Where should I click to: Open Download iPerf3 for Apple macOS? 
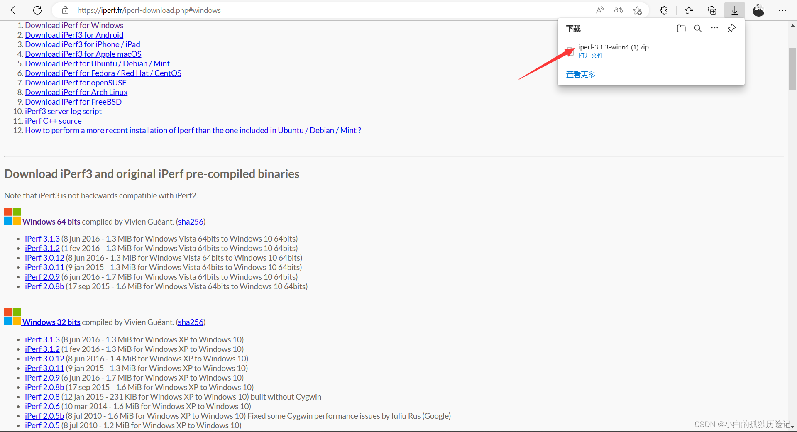pos(83,54)
